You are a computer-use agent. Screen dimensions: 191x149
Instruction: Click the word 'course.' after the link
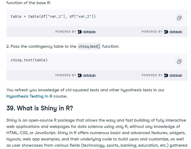[60, 96]
